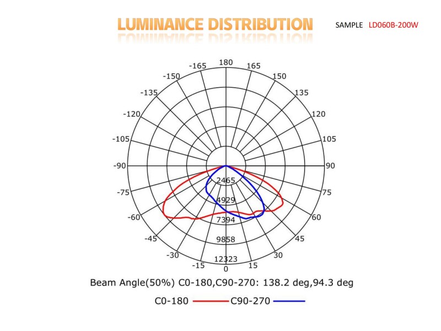
Task: Click the -105 degree label
Action: (x=121, y=139)
